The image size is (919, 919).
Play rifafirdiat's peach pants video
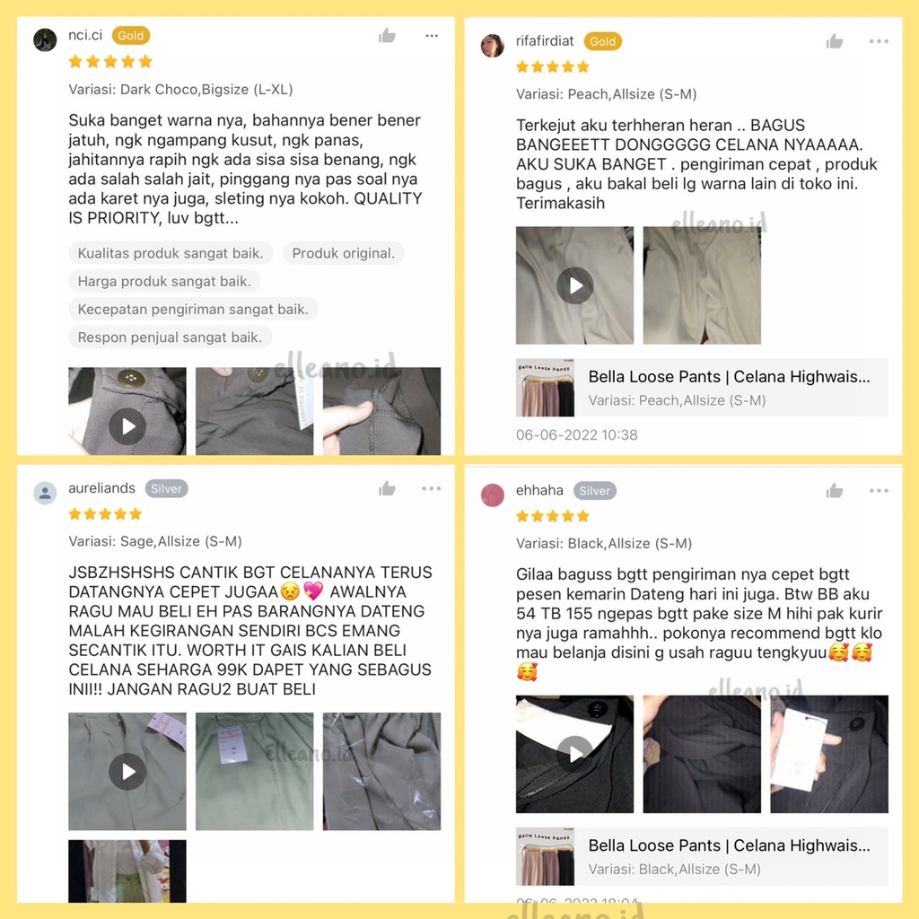coord(574,285)
